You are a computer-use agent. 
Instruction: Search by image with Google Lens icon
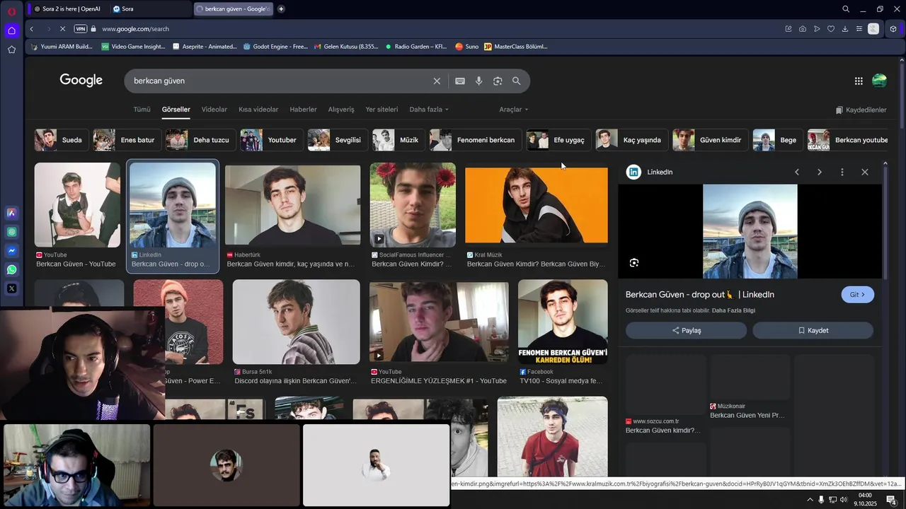[498, 81]
